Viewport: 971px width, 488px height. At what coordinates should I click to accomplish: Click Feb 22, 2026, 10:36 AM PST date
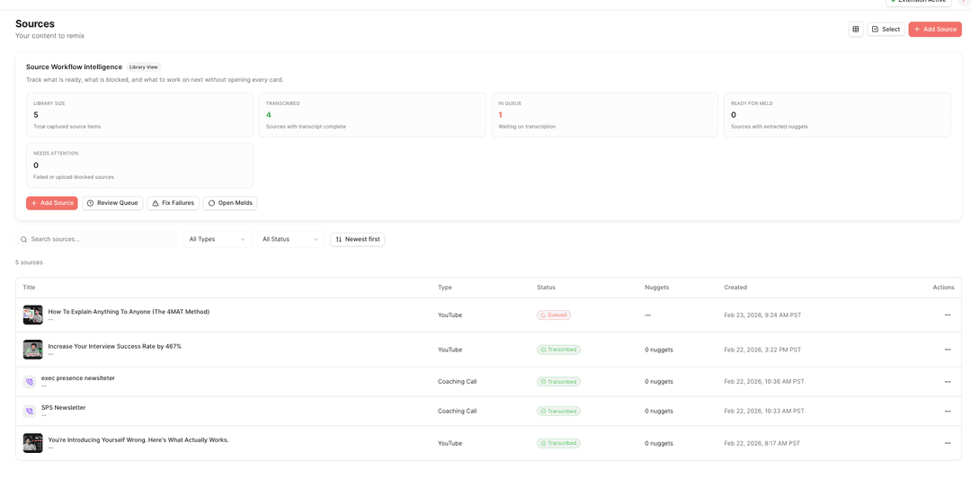(764, 382)
